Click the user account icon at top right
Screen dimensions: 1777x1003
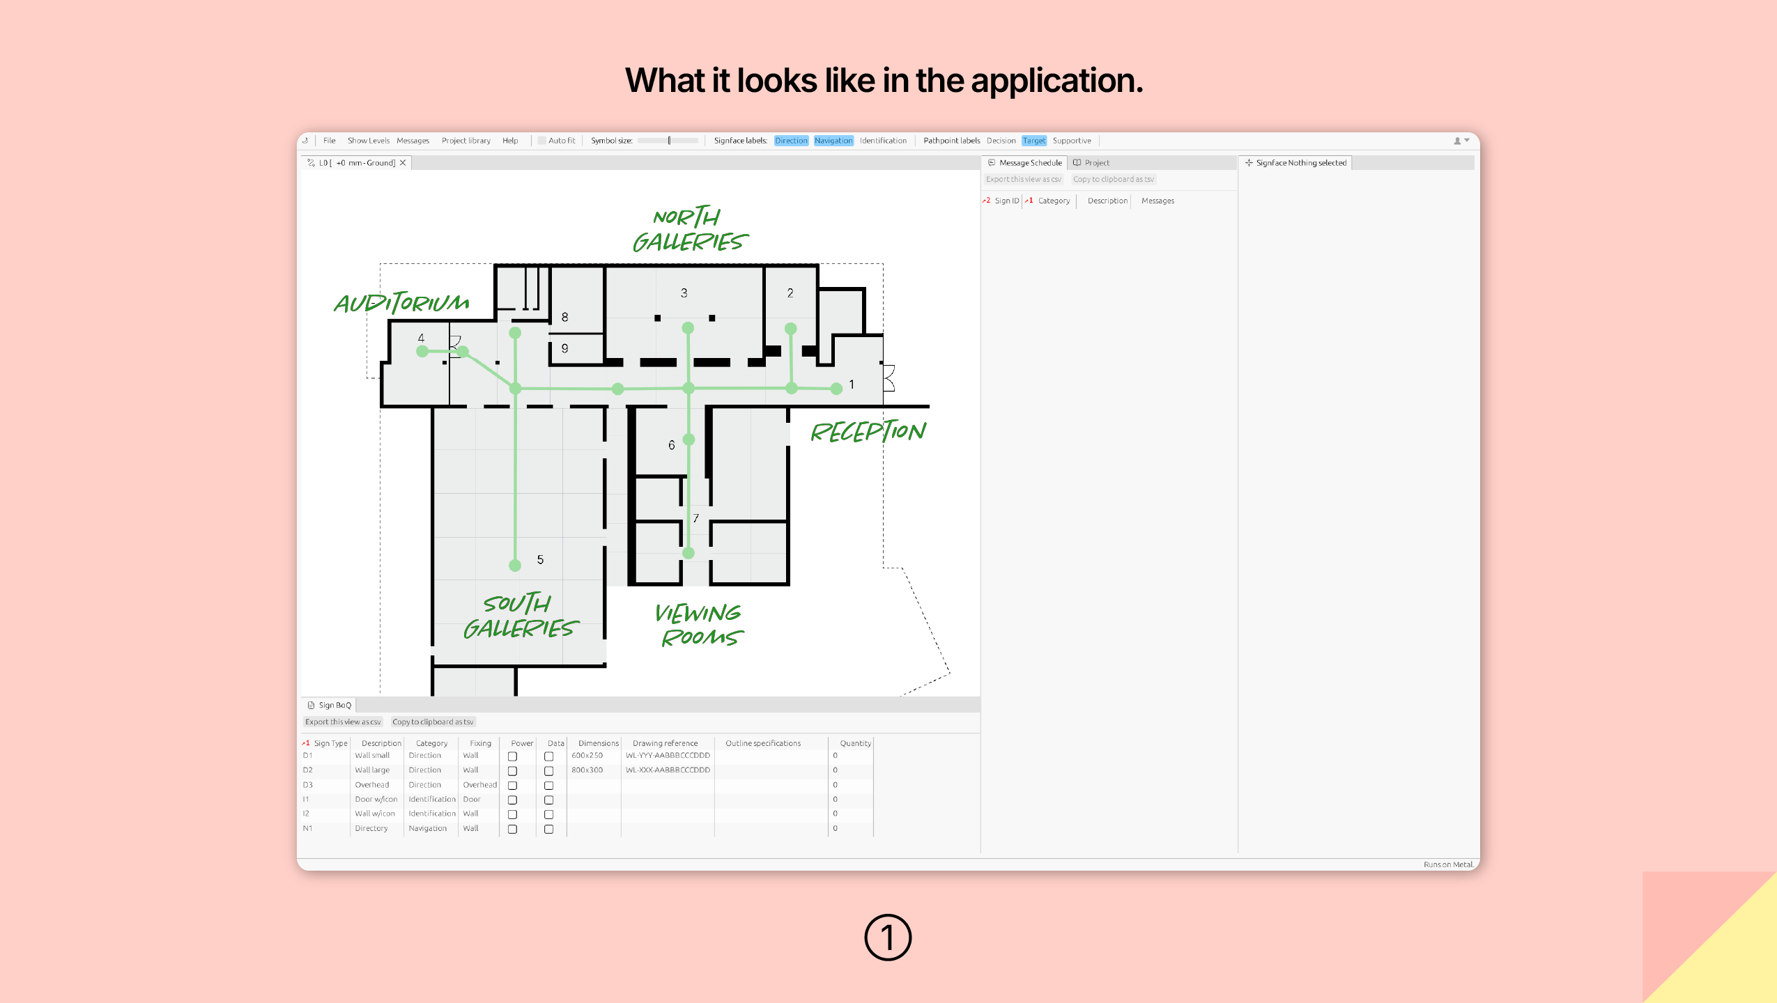click(x=1456, y=141)
